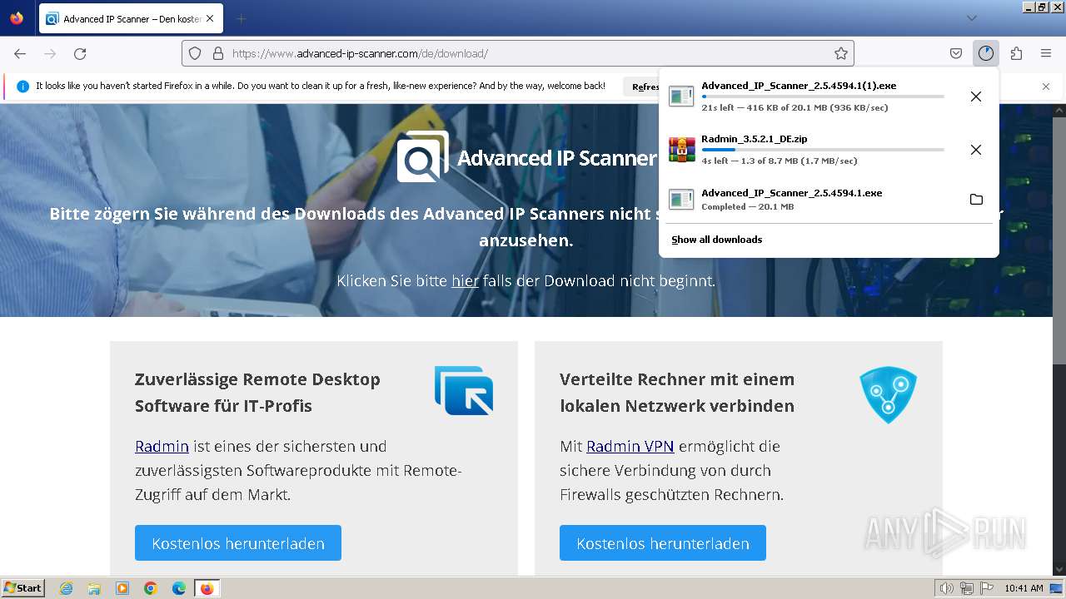Select the Advanced IP Scanner tab
1066x599 pixels.
[x=131, y=18]
